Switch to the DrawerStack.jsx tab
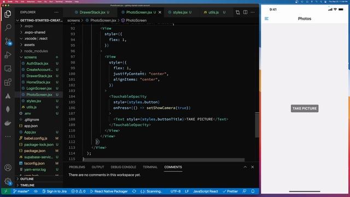This screenshot has width=350, height=197. coord(92,12)
